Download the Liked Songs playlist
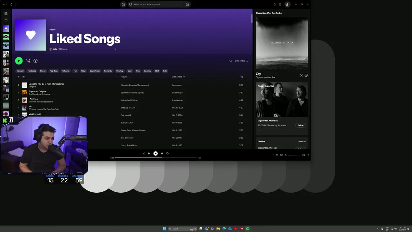Screen dimensions: 412x232 pyautogui.click(x=35, y=61)
